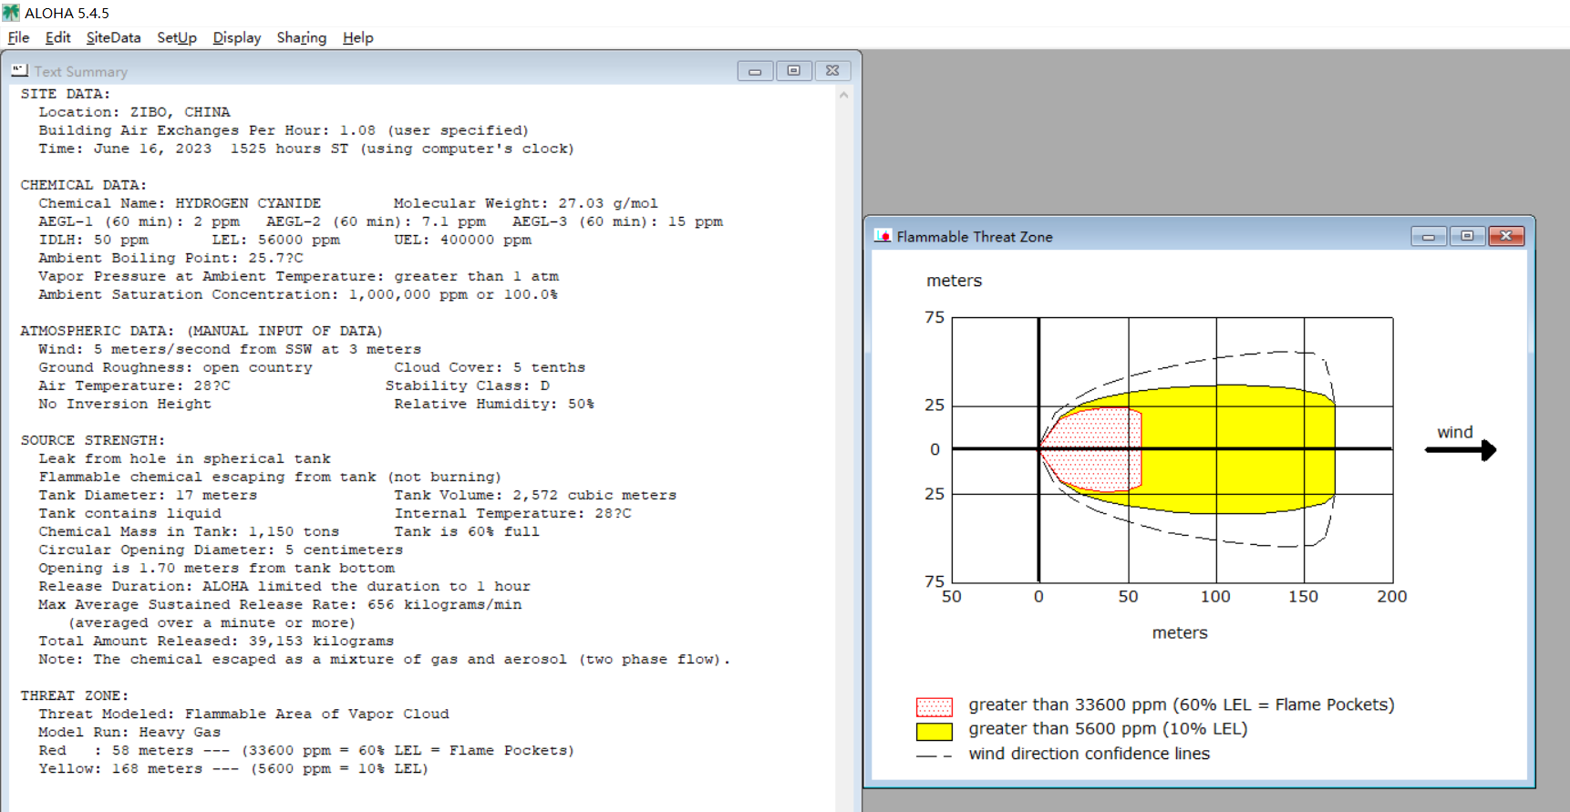Click the 'Ambient Boiling Point' line
Image resolution: width=1570 pixels, height=812 pixels.
[x=170, y=258]
